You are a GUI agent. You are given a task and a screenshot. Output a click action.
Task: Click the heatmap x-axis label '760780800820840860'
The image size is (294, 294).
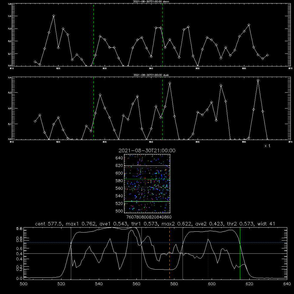coord(149,217)
